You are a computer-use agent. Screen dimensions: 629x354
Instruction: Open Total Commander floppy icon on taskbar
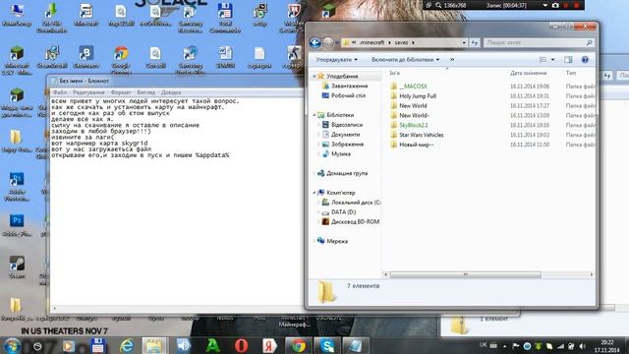tap(97, 345)
